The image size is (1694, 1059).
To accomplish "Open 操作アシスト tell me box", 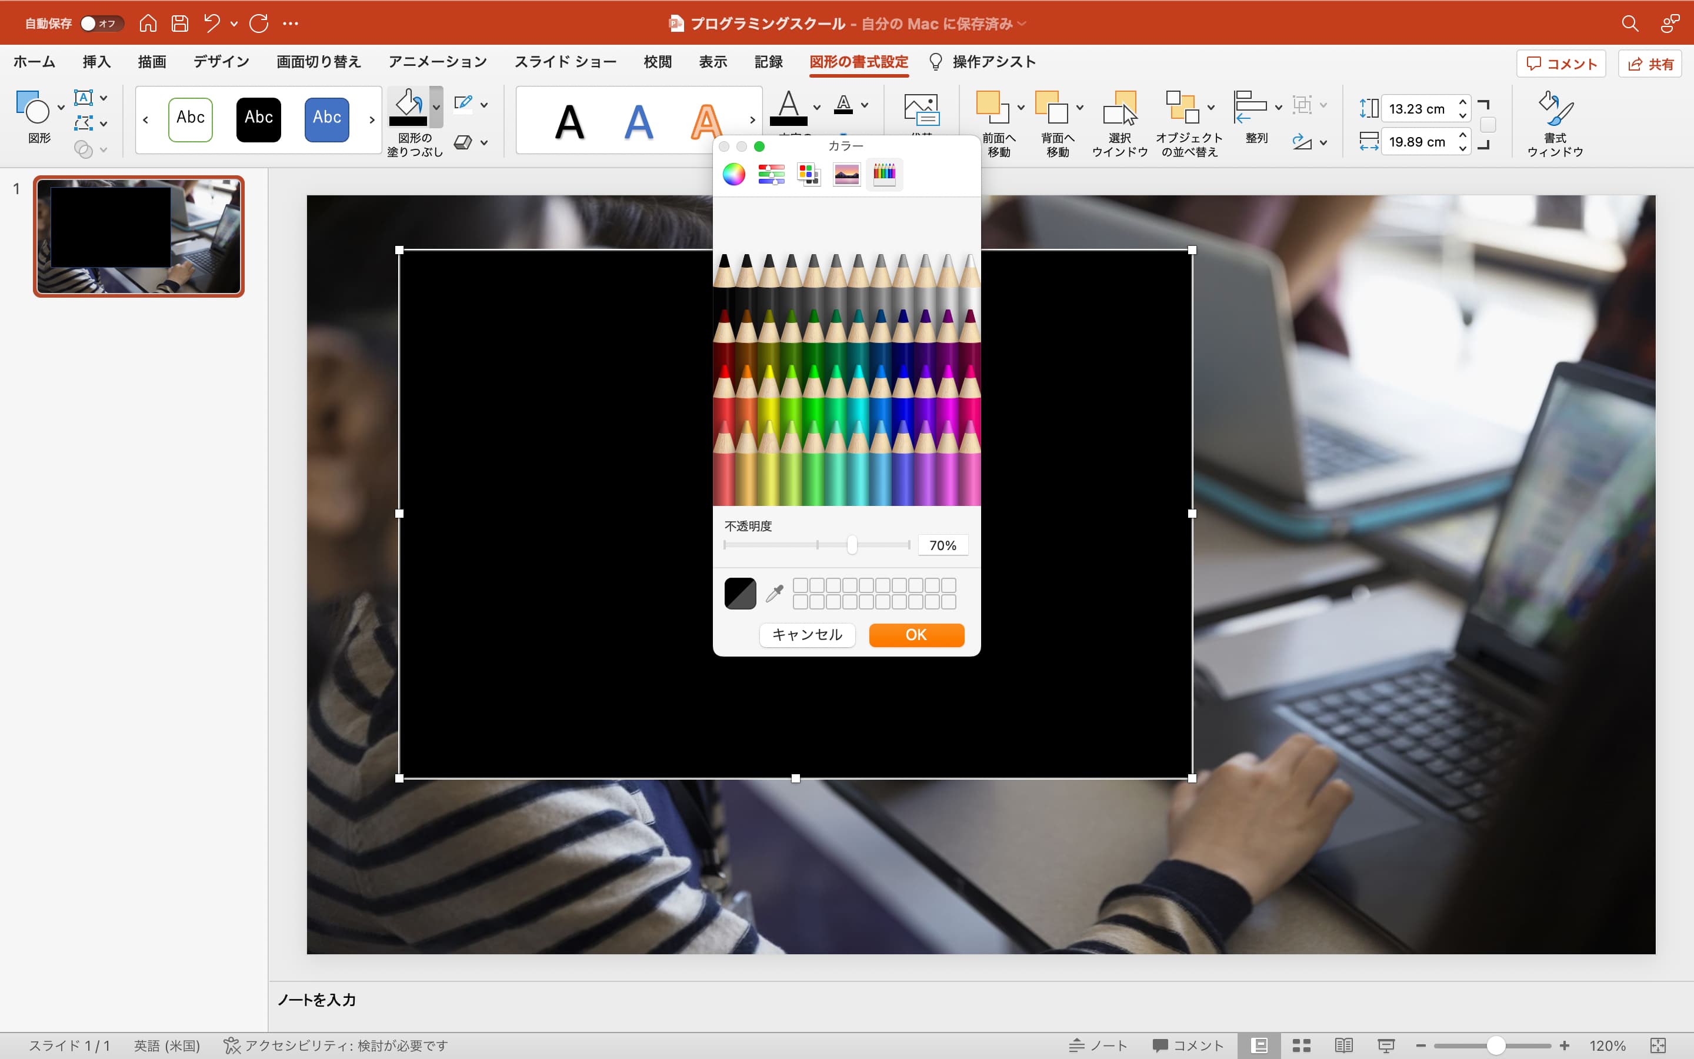I will click(982, 62).
